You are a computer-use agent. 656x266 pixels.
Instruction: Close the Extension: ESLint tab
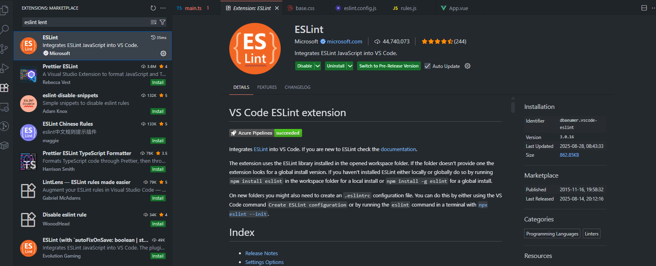277,8
